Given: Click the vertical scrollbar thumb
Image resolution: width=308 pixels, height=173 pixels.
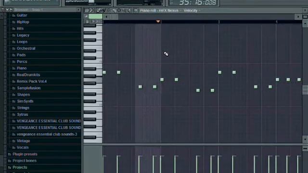Looking at the screenshot, I should [305, 90].
